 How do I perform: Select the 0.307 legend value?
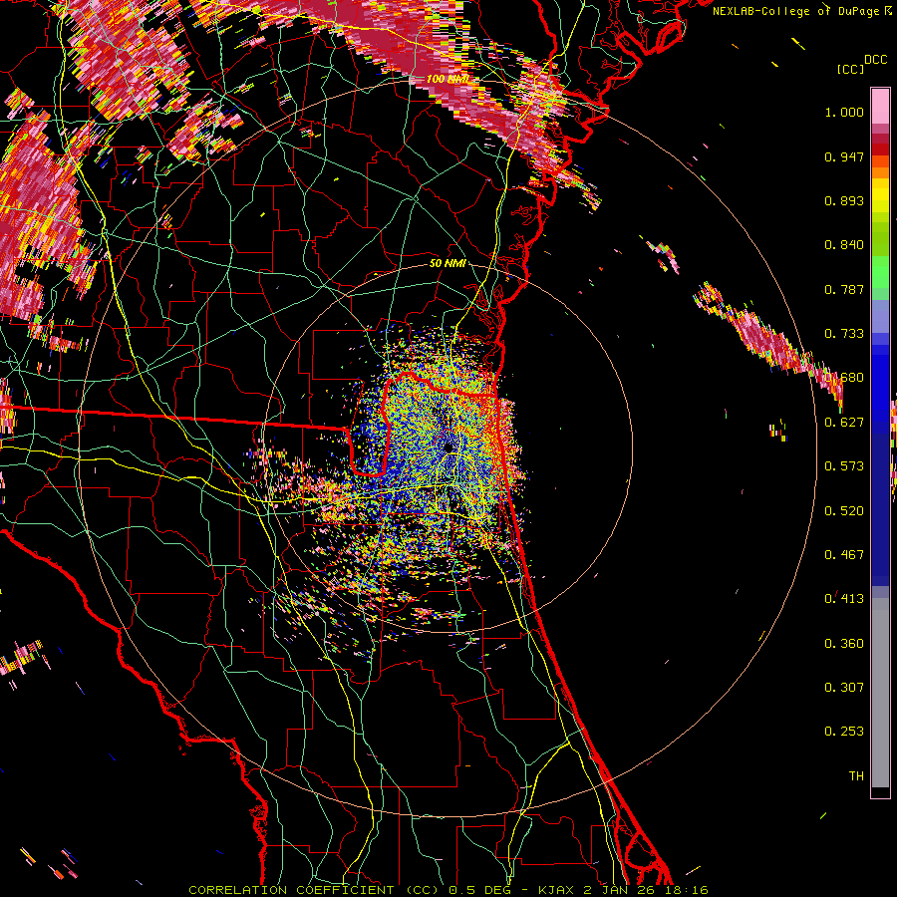(844, 688)
